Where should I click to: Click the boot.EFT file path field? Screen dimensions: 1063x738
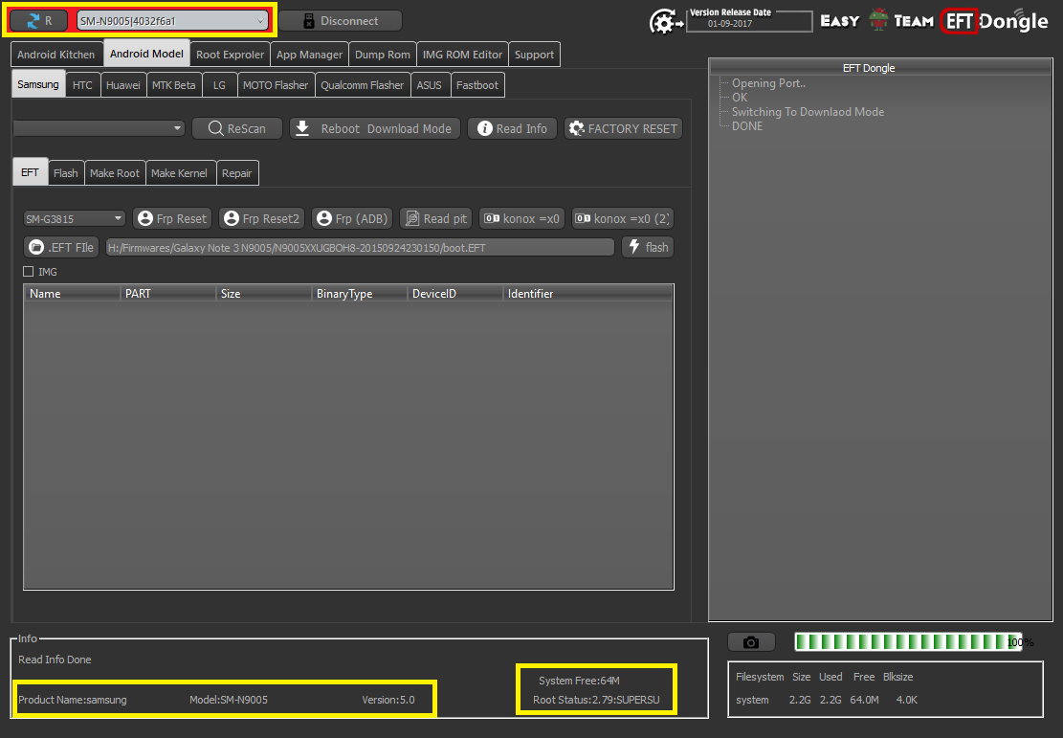click(360, 248)
